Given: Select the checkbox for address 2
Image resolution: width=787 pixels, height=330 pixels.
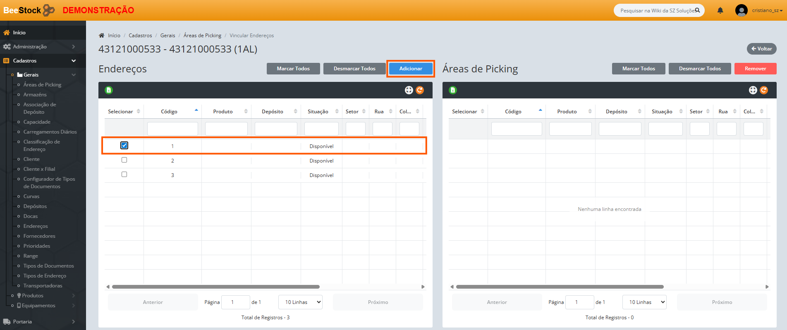Looking at the screenshot, I should (x=124, y=160).
